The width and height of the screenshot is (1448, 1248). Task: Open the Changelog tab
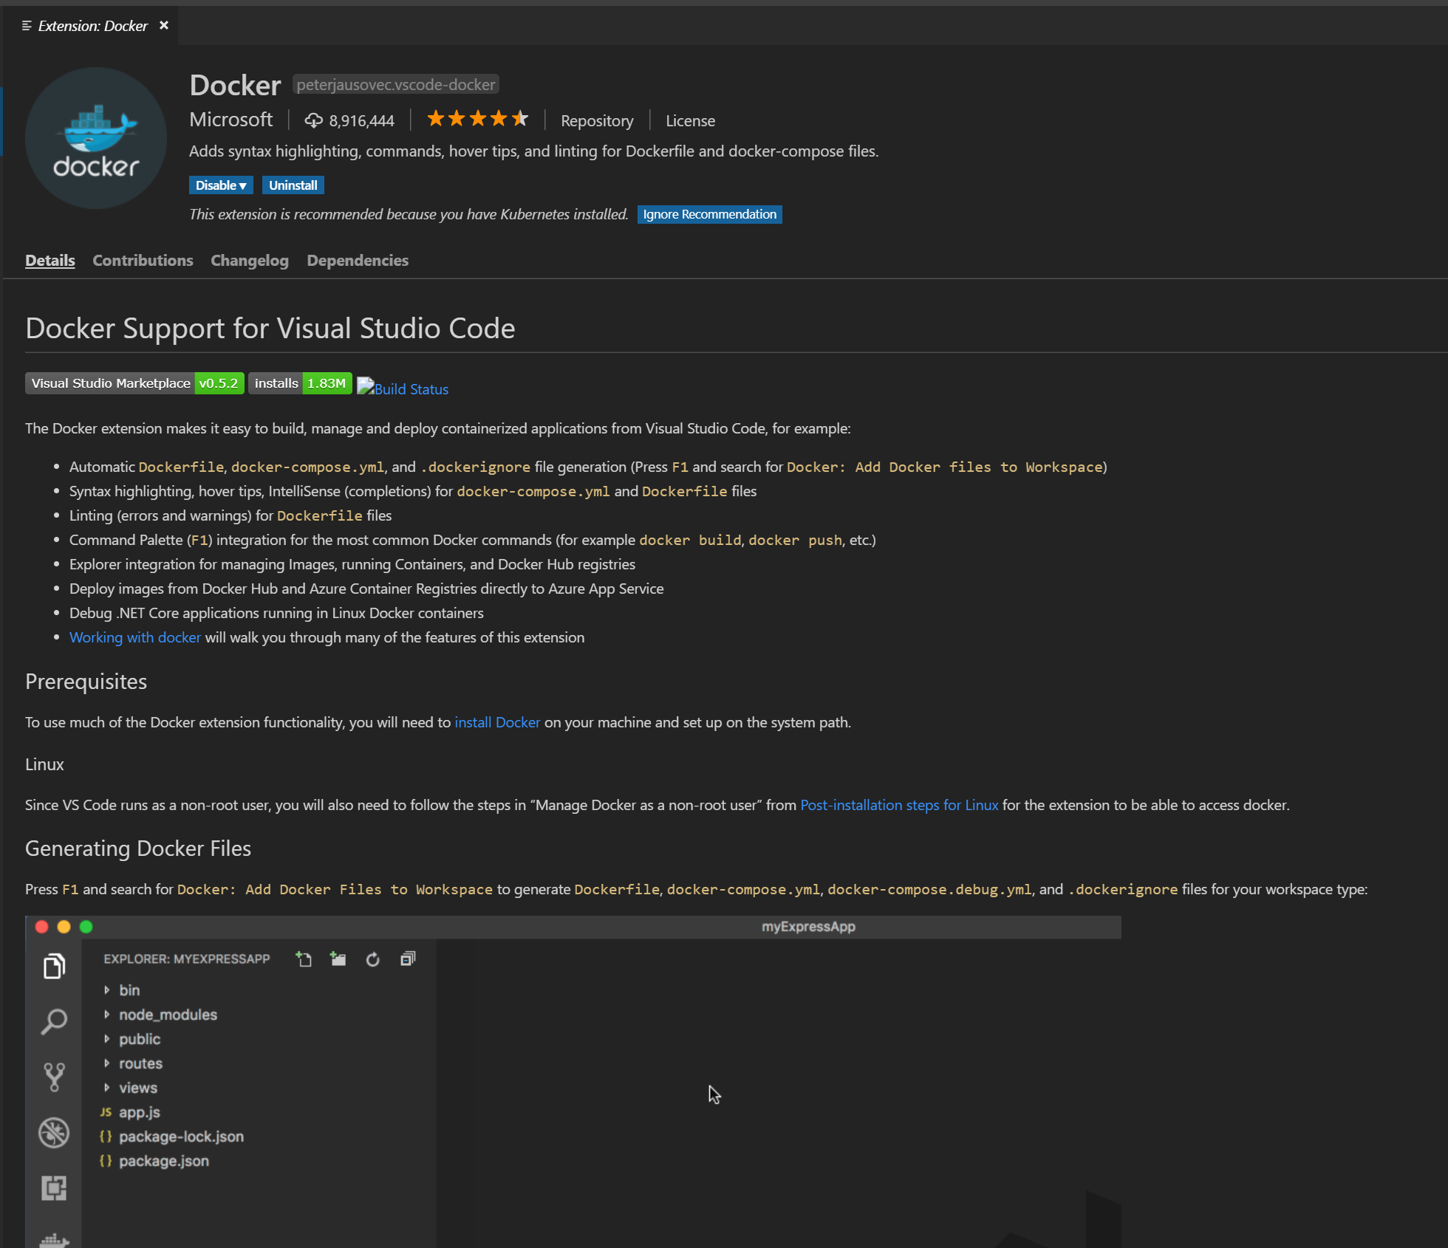coord(250,261)
